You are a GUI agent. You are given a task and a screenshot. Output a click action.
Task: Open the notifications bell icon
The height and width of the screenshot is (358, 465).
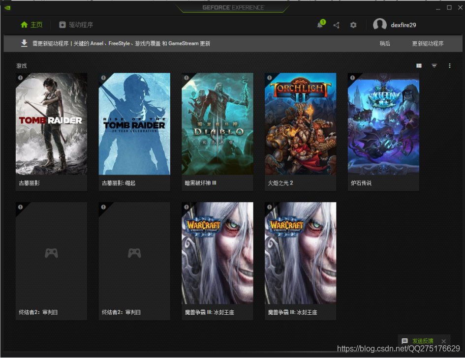click(x=321, y=24)
